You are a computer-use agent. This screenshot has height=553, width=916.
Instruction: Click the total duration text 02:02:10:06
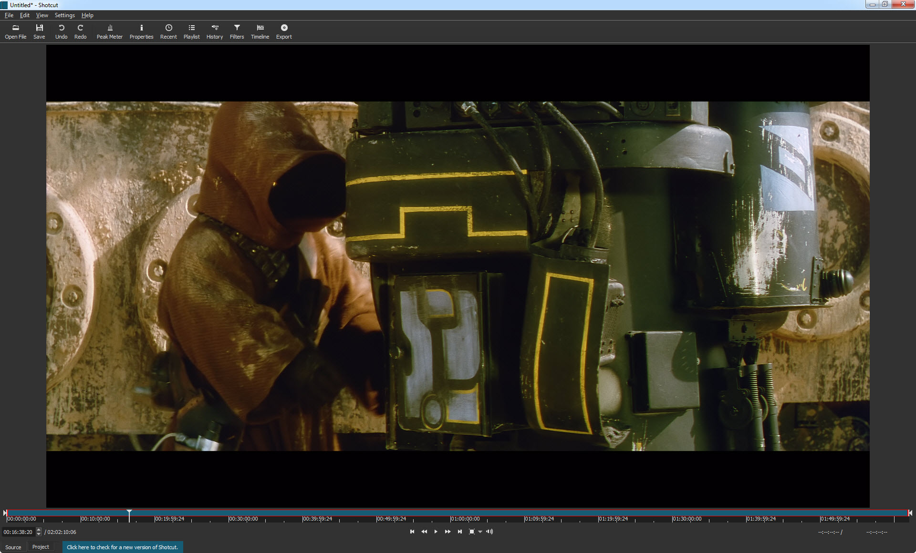[62, 532]
